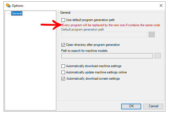Open browse ellipsis button for default program path

[x=152, y=35]
